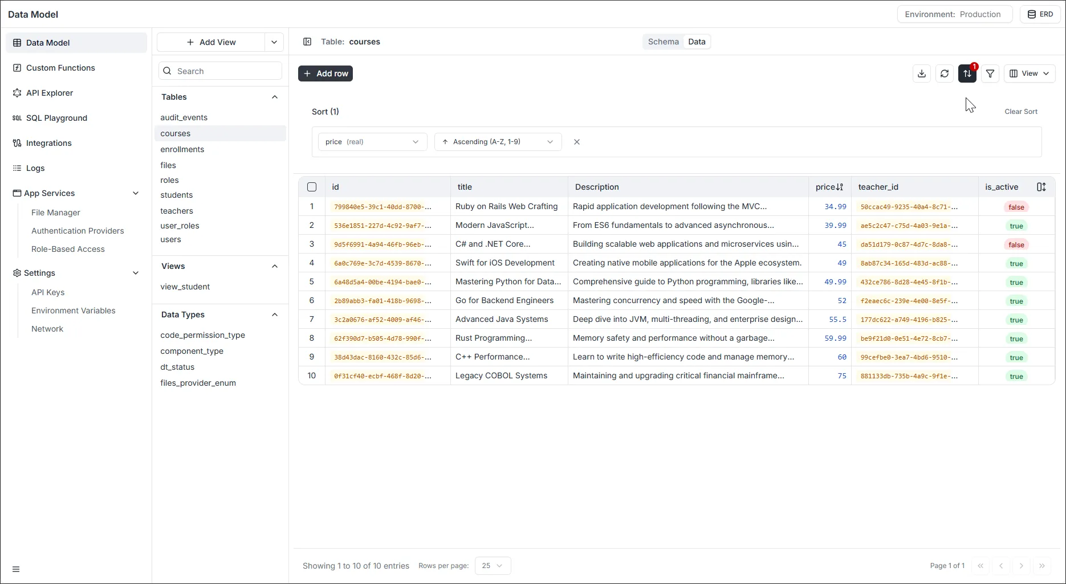Open the Ascending sort direction dropdown

498,142
